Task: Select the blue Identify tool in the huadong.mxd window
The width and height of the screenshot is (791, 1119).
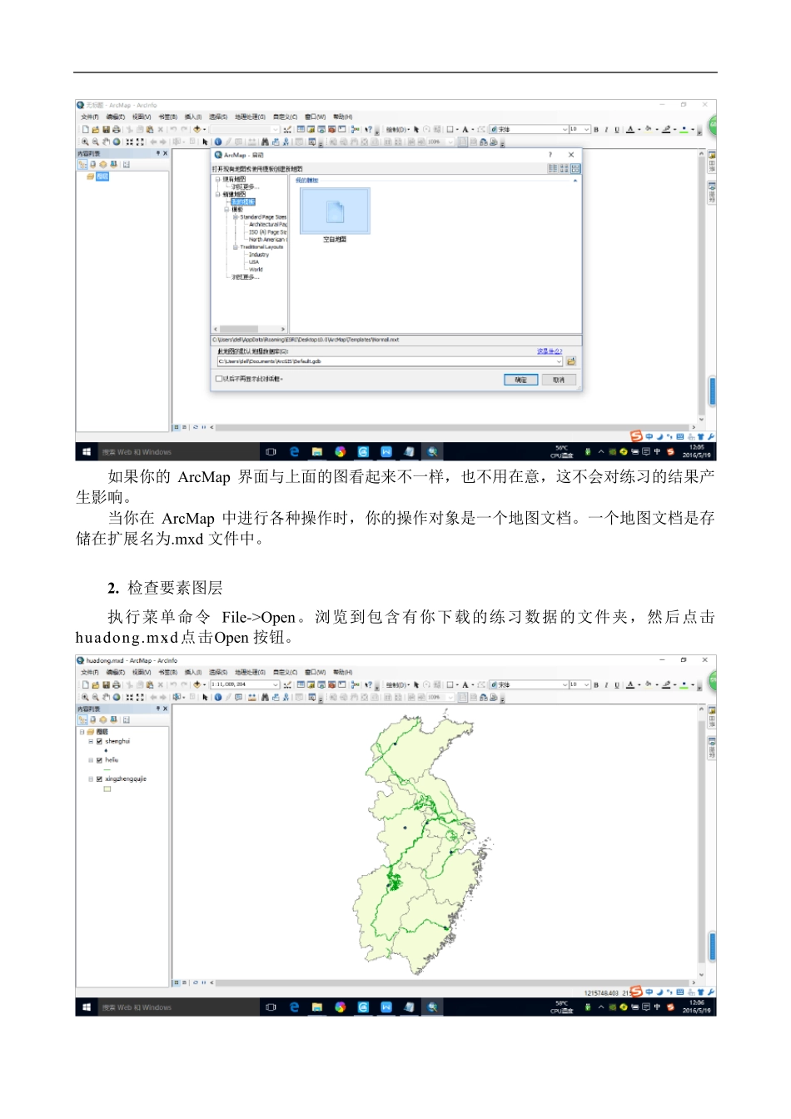Action: 218,697
